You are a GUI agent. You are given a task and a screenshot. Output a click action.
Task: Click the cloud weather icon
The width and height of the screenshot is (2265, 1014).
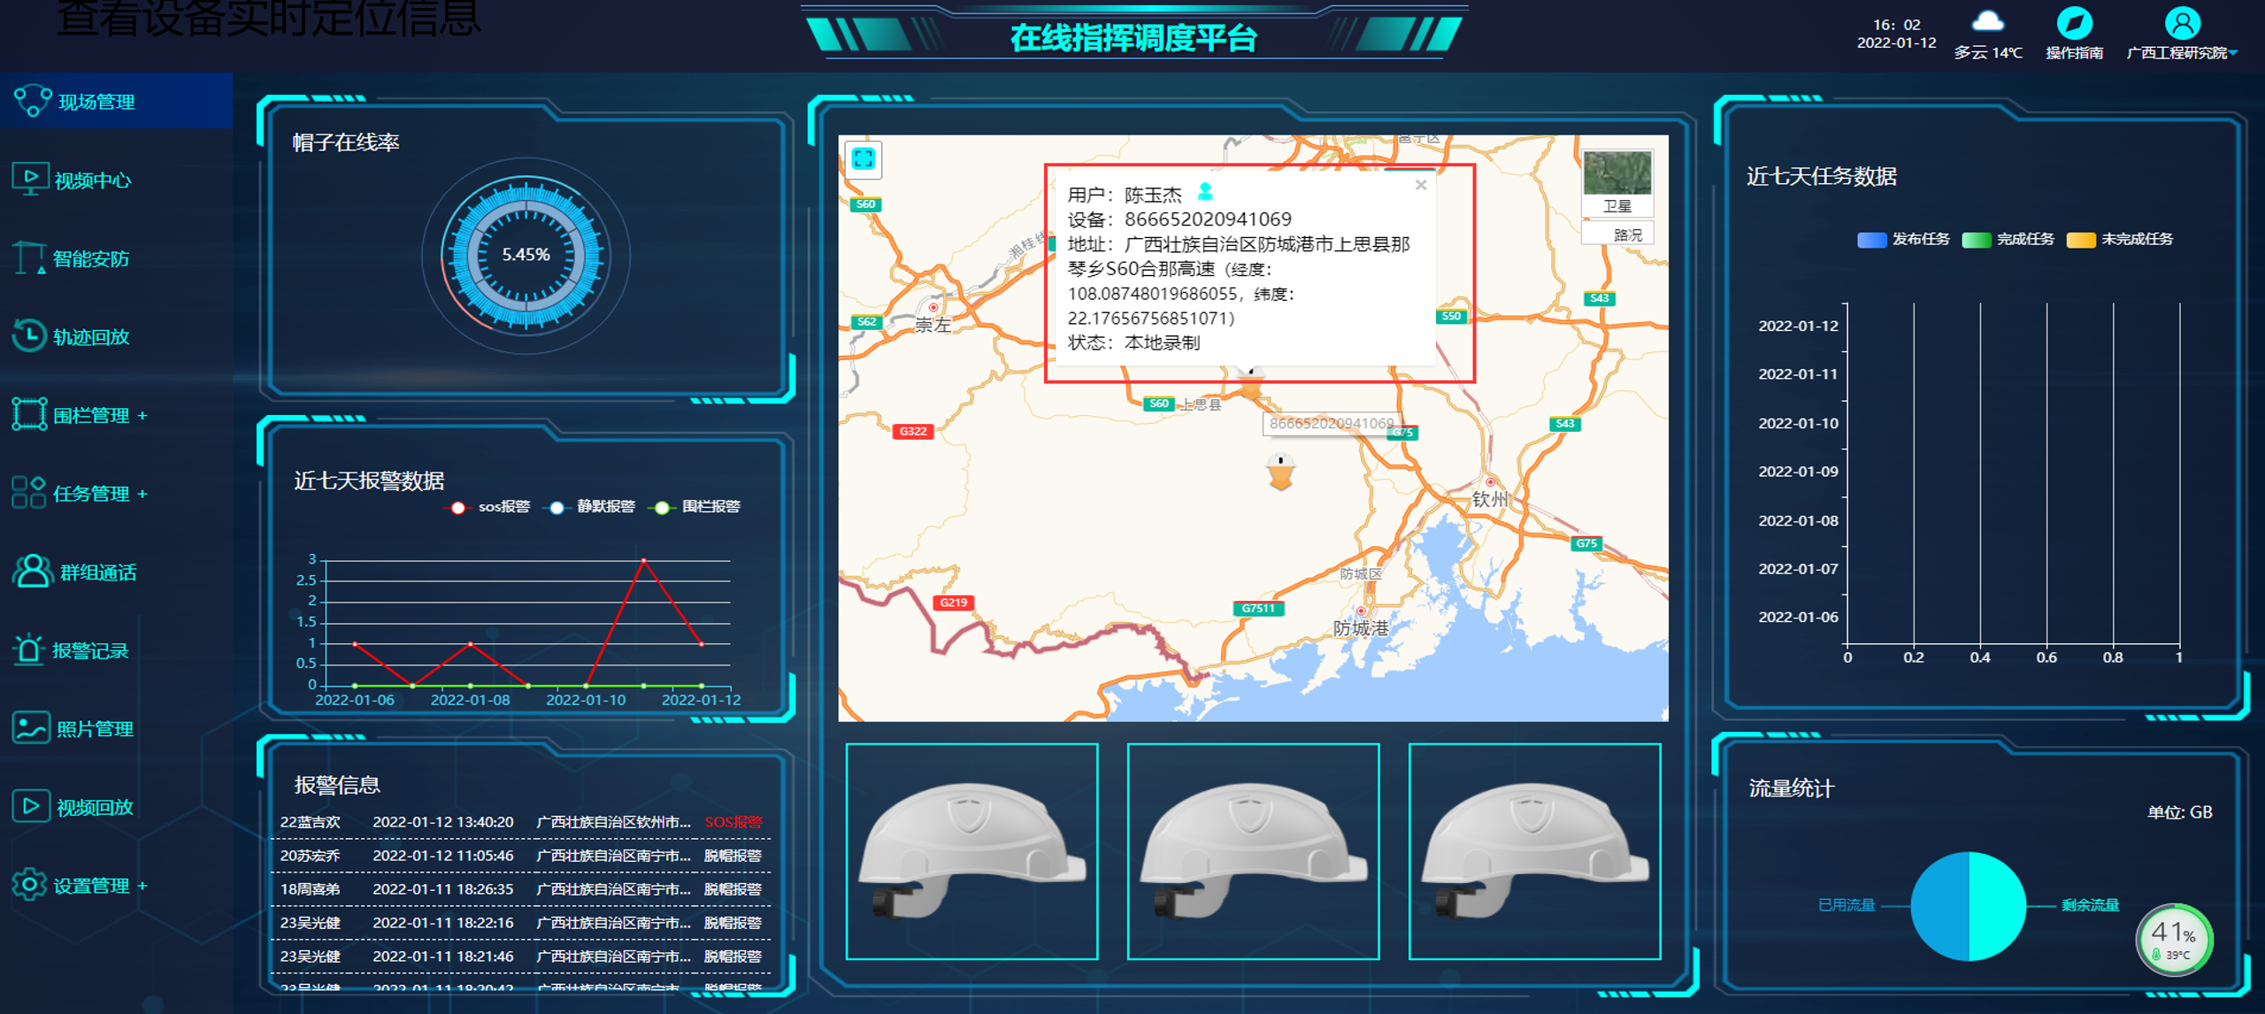click(x=1987, y=22)
